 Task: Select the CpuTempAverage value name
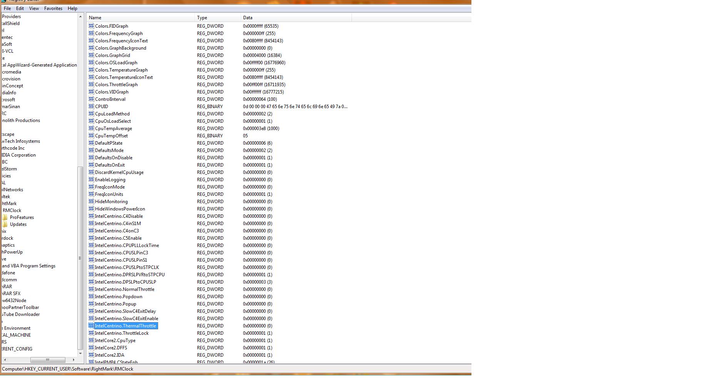pyautogui.click(x=114, y=129)
